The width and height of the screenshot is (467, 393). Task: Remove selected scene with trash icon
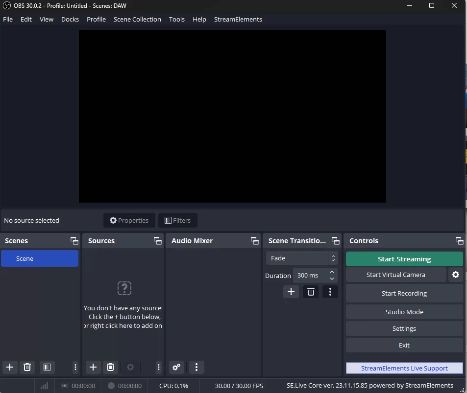[27, 367]
